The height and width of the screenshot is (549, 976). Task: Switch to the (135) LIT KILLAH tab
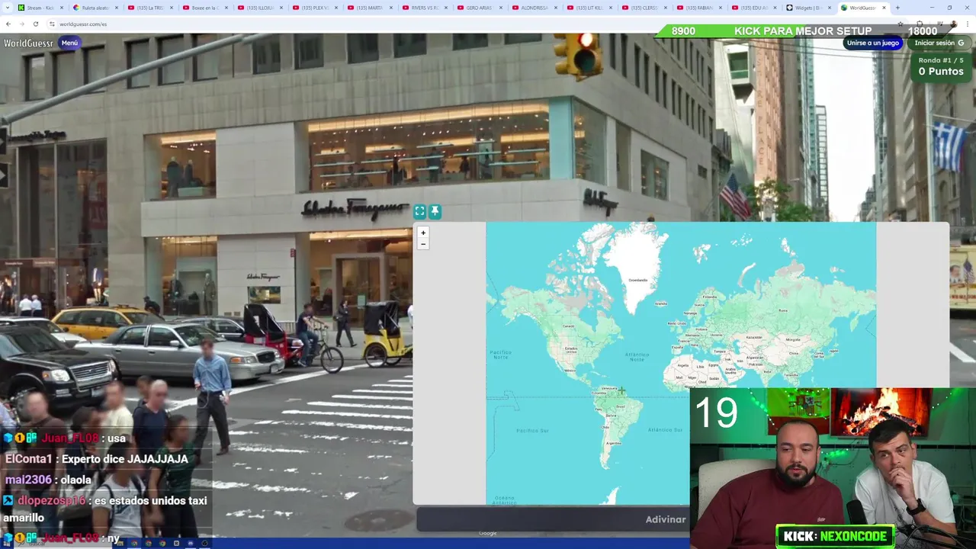pos(589,8)
